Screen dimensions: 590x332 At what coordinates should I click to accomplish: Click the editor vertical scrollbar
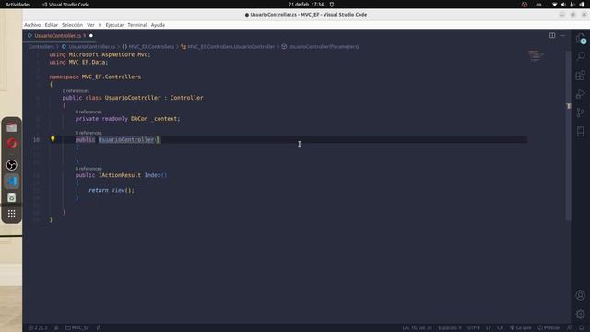568,136
